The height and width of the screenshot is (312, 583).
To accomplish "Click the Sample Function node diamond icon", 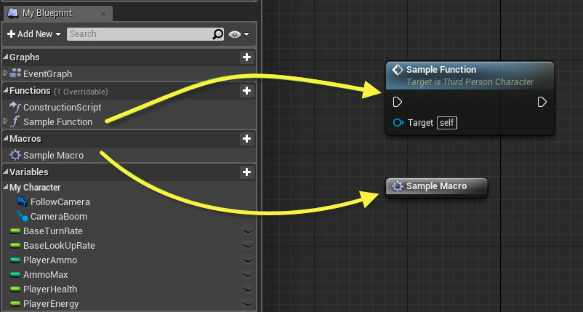I will (398, 70).
